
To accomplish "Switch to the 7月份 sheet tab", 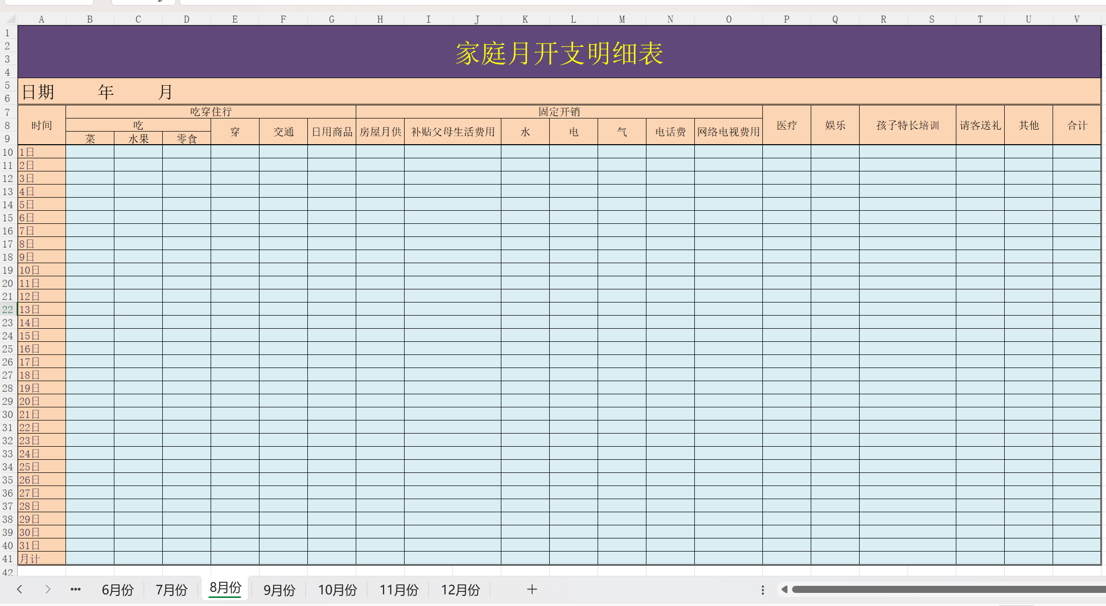I will 171,589.
